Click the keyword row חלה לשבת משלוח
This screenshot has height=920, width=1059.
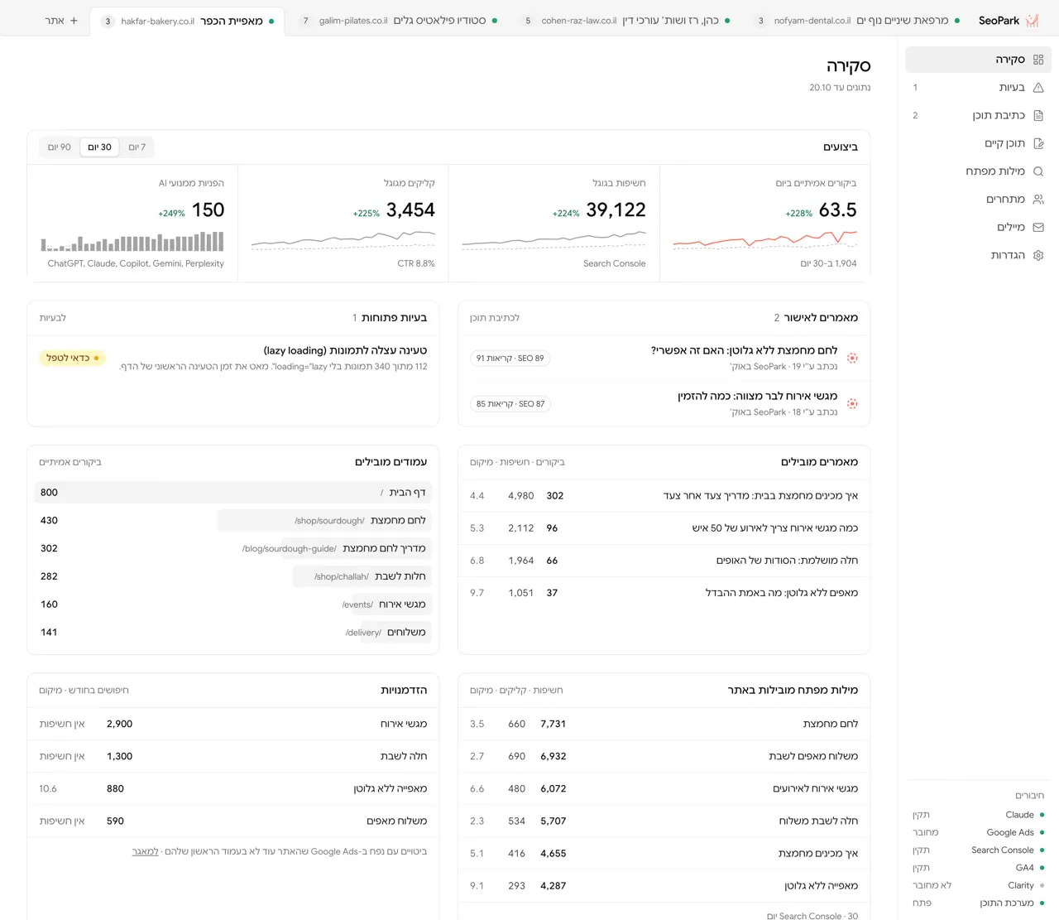click(664, 821)
